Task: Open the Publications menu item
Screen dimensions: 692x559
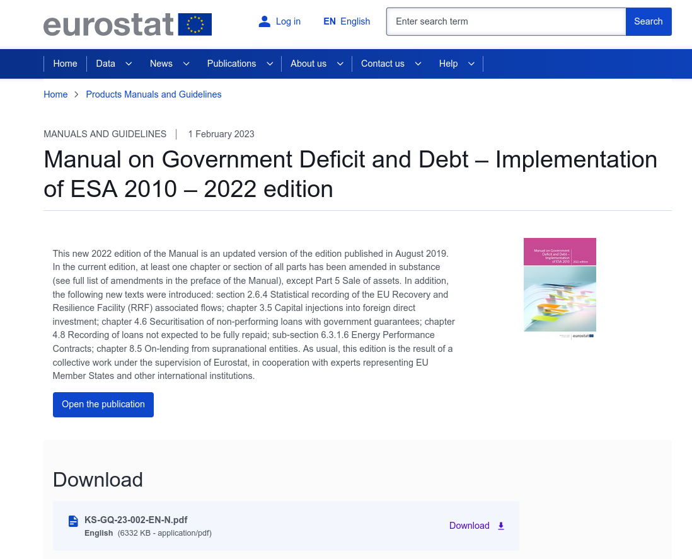Action: 232,64
